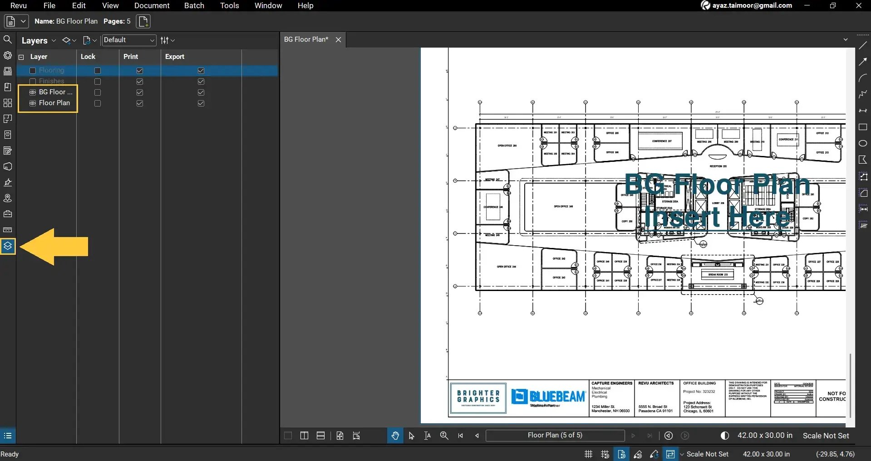Select the Measure ruler panel icon
The height and width of the screenshot is (461, 871).
pyautogui.click(x=8, y=230)
